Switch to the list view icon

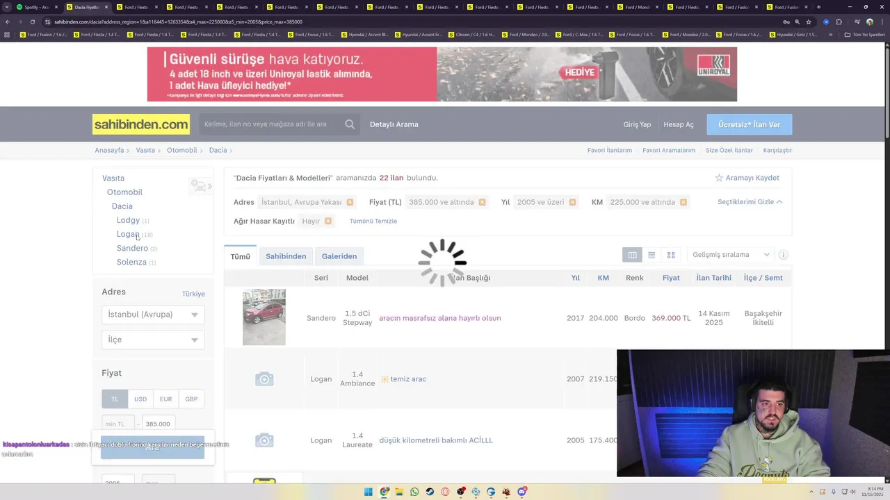652,255
